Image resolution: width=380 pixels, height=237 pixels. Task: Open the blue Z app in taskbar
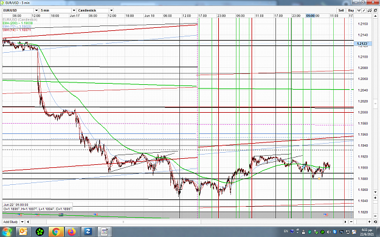(x=88, y=232)
